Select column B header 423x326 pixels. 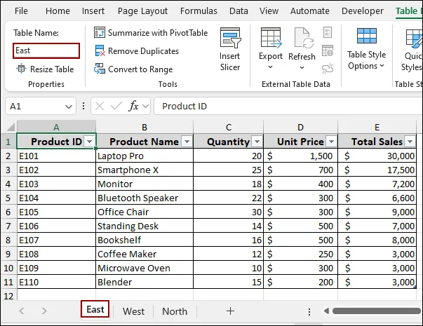(145, 127)
